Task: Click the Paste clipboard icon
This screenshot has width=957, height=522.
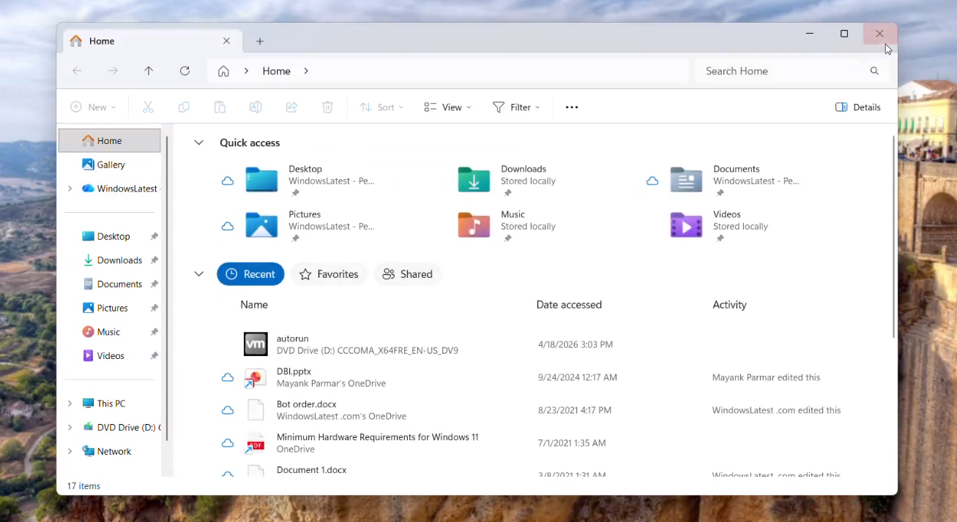Action: coord(220,107)
